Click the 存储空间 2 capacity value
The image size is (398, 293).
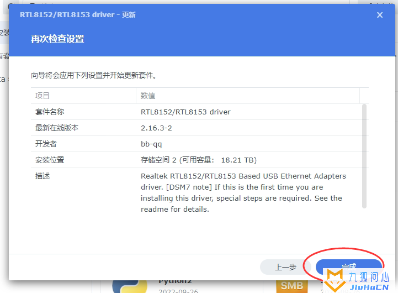[199, 160]
